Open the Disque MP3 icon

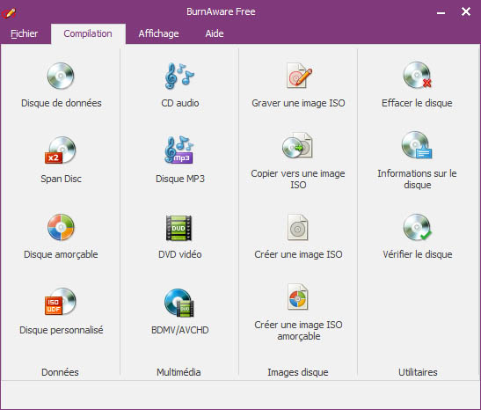click(x=179, y=150)
